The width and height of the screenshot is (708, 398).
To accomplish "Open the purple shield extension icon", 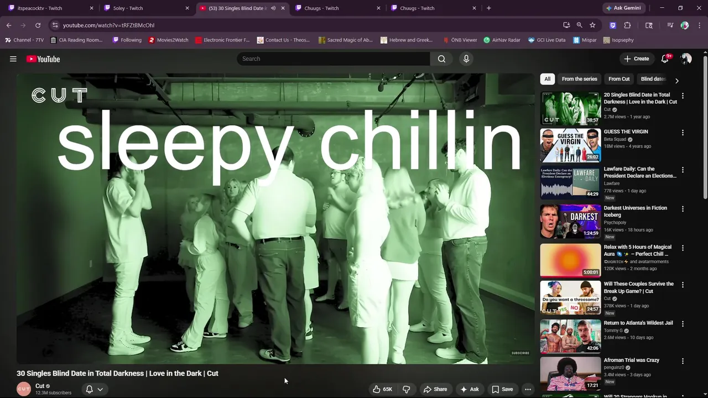I will click(613, 25).
